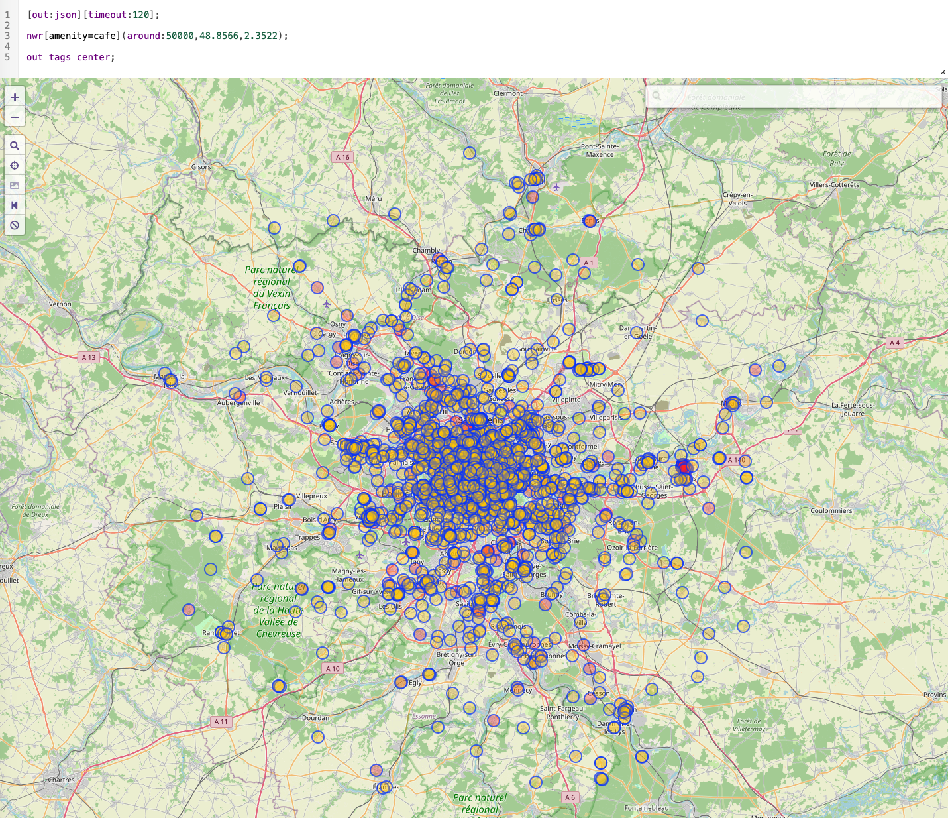This screenshot has width=948, height=818.
Task: Click line number 1 in the editor gutter
Action: pos(7,15)
